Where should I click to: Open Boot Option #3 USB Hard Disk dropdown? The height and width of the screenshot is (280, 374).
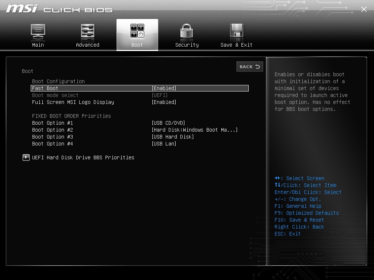coord(173,137)
